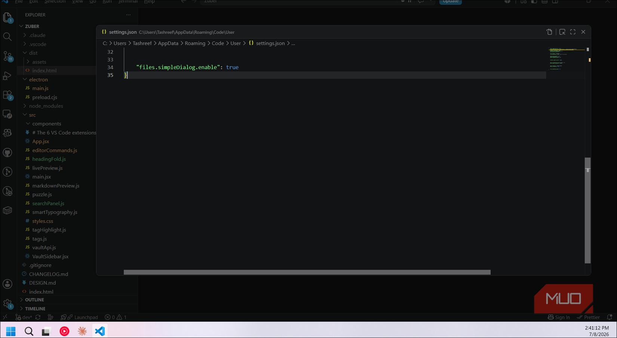Close the settings.json modal editor
The height and width of the screenshot is (338, 617).
click(x=583, y=32)
